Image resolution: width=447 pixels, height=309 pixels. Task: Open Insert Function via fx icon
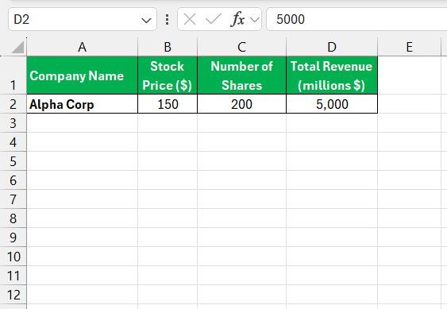click(x=237, y=19)
